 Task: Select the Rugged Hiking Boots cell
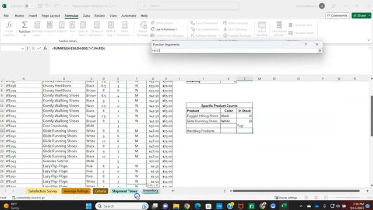pos(203,116)
